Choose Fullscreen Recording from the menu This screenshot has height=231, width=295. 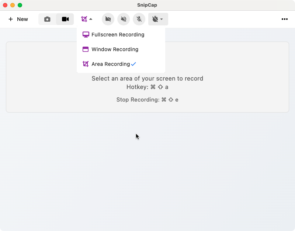118,35
